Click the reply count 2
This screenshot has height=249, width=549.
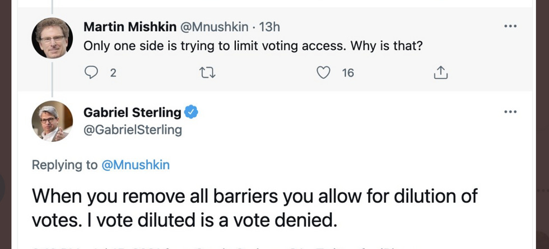113,73
